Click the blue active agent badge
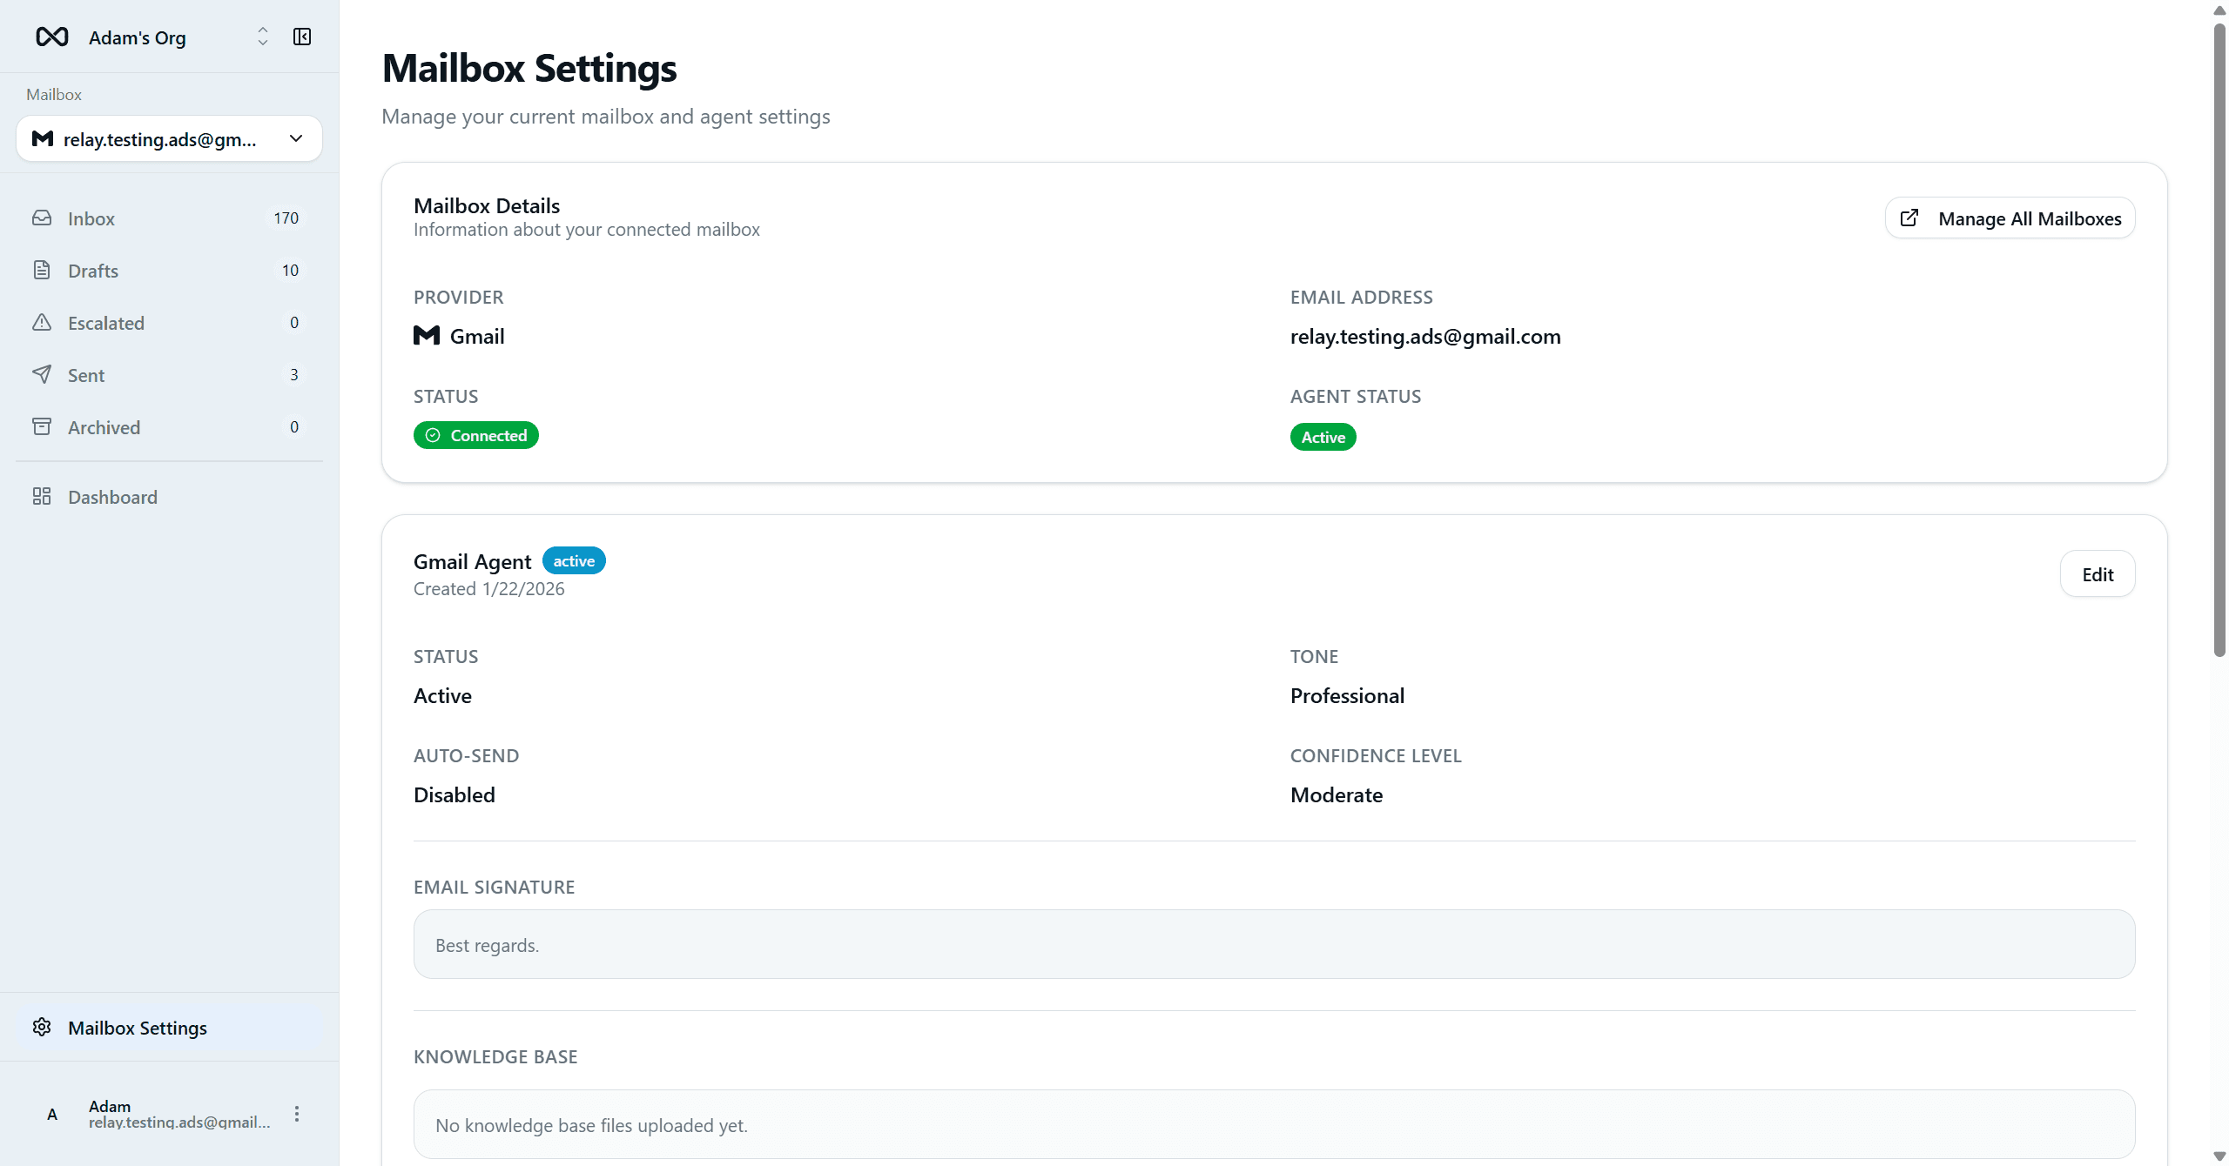Viewport: 2229px width, 1166px height. (x=574, y=561)
